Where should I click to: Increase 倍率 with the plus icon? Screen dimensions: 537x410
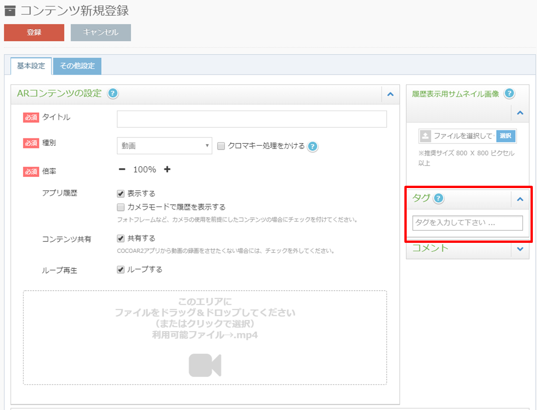coord(167,169)
